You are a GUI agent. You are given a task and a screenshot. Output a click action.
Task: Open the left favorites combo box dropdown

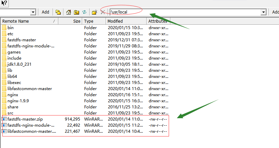[x=33, y=12]
